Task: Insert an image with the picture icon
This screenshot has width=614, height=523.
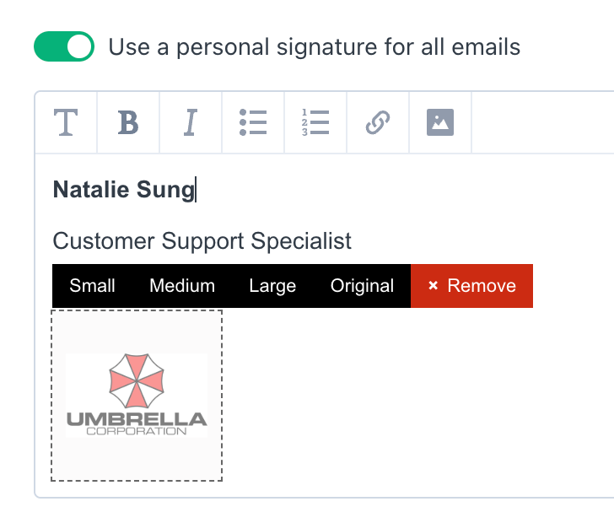Action: [x=440, y=122]
